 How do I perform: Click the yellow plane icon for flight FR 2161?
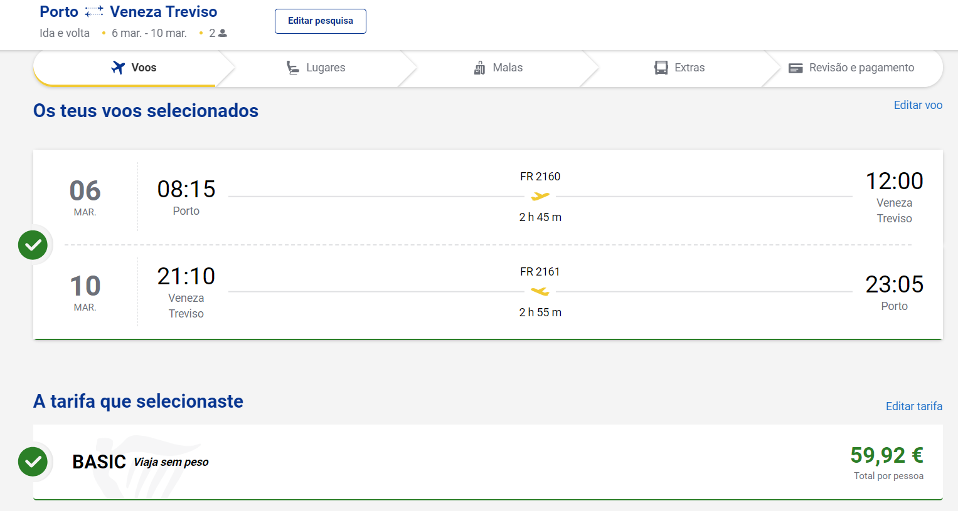coord(540,291)
